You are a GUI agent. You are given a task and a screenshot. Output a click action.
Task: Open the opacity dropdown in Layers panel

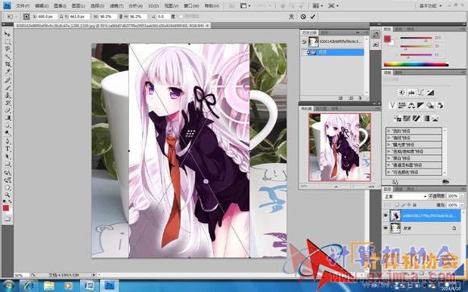(x=462, y=196)
